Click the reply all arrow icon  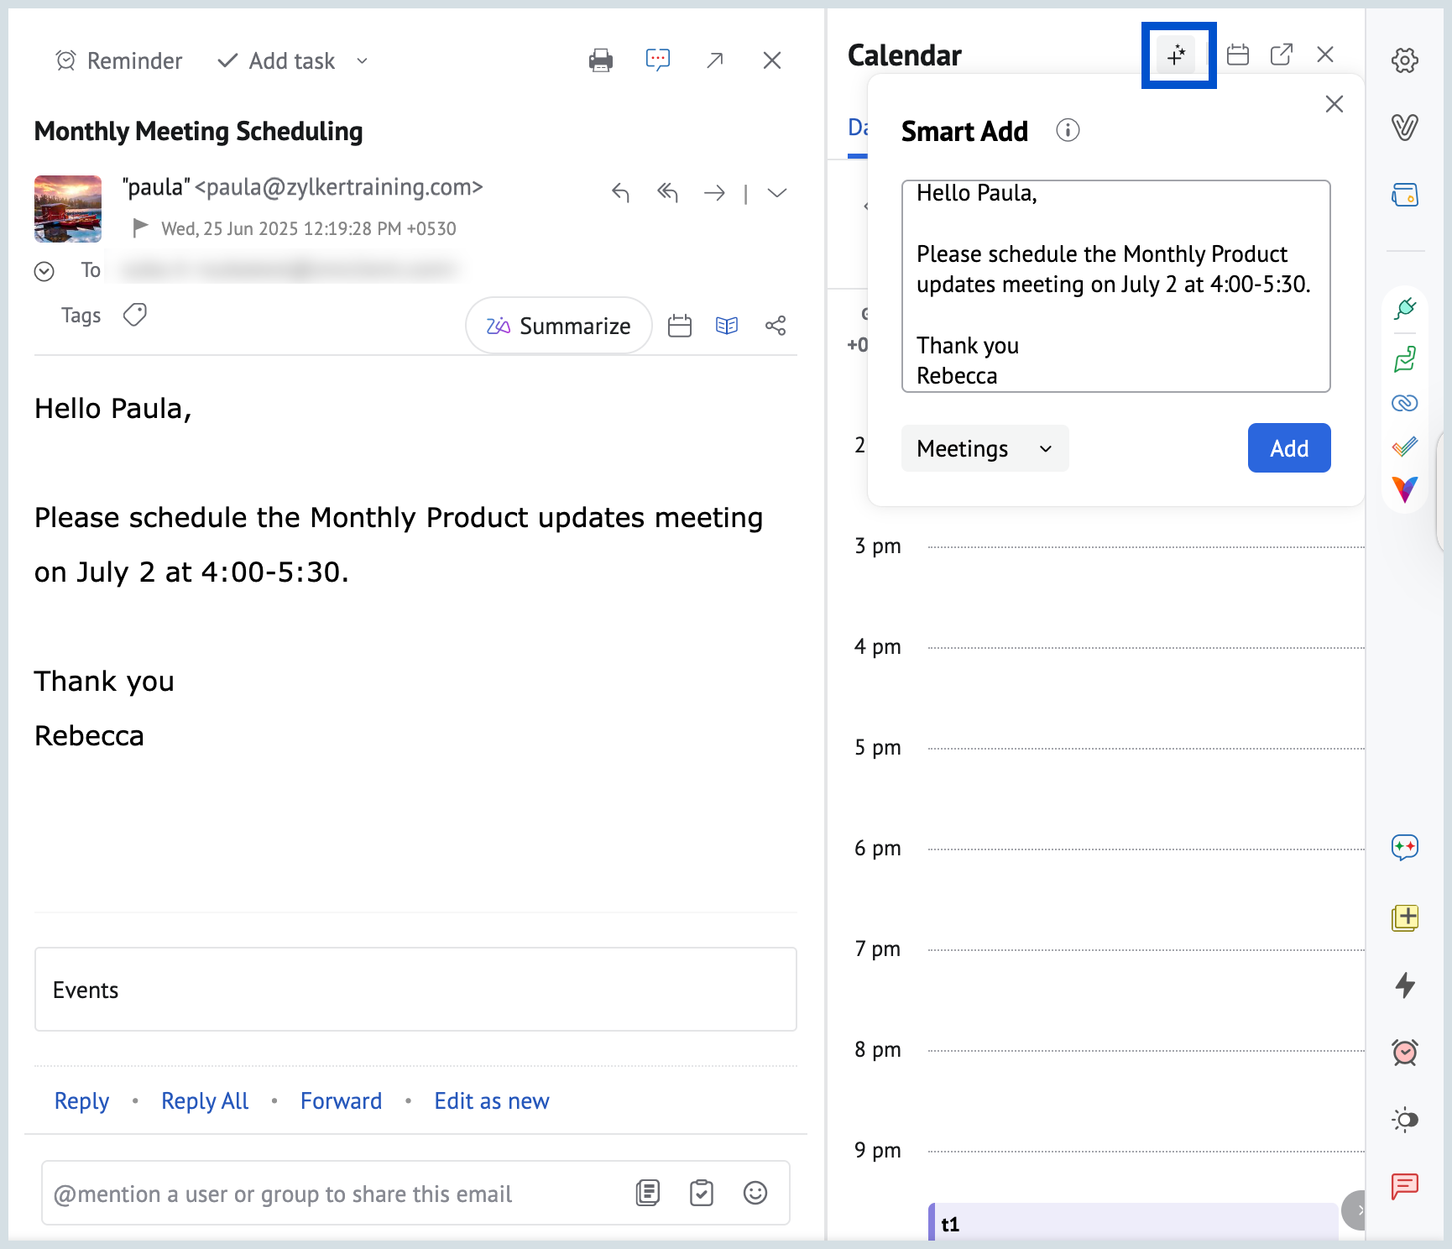tap(667, 193)
